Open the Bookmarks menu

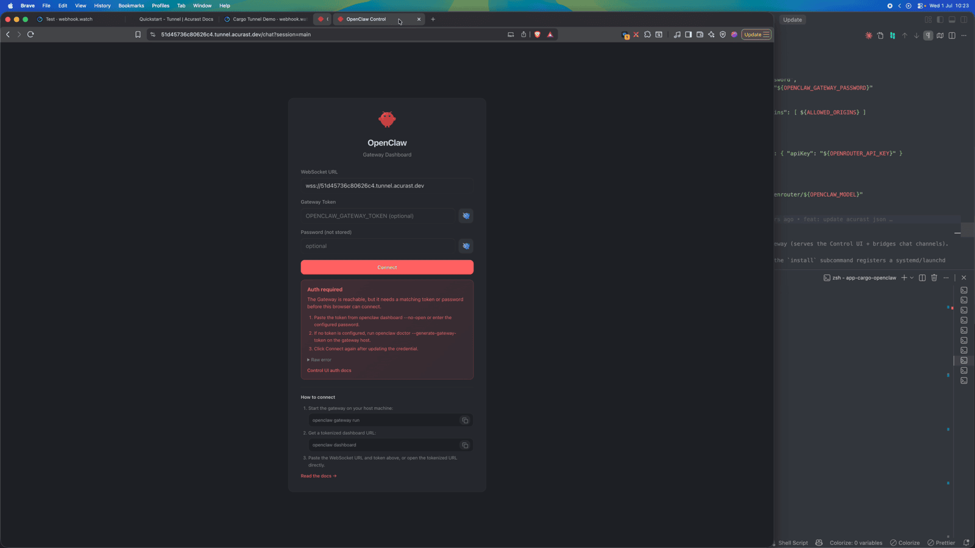[131, 5]
